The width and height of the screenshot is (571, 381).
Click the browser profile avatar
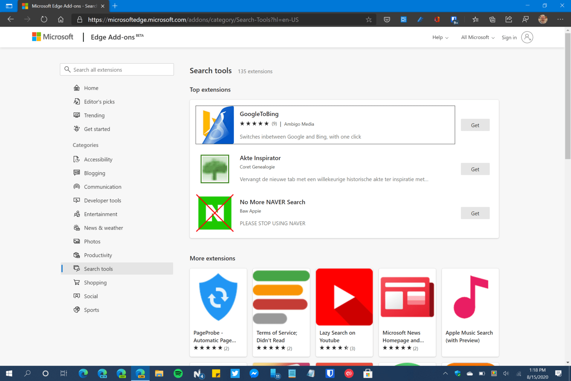[543, 19]
